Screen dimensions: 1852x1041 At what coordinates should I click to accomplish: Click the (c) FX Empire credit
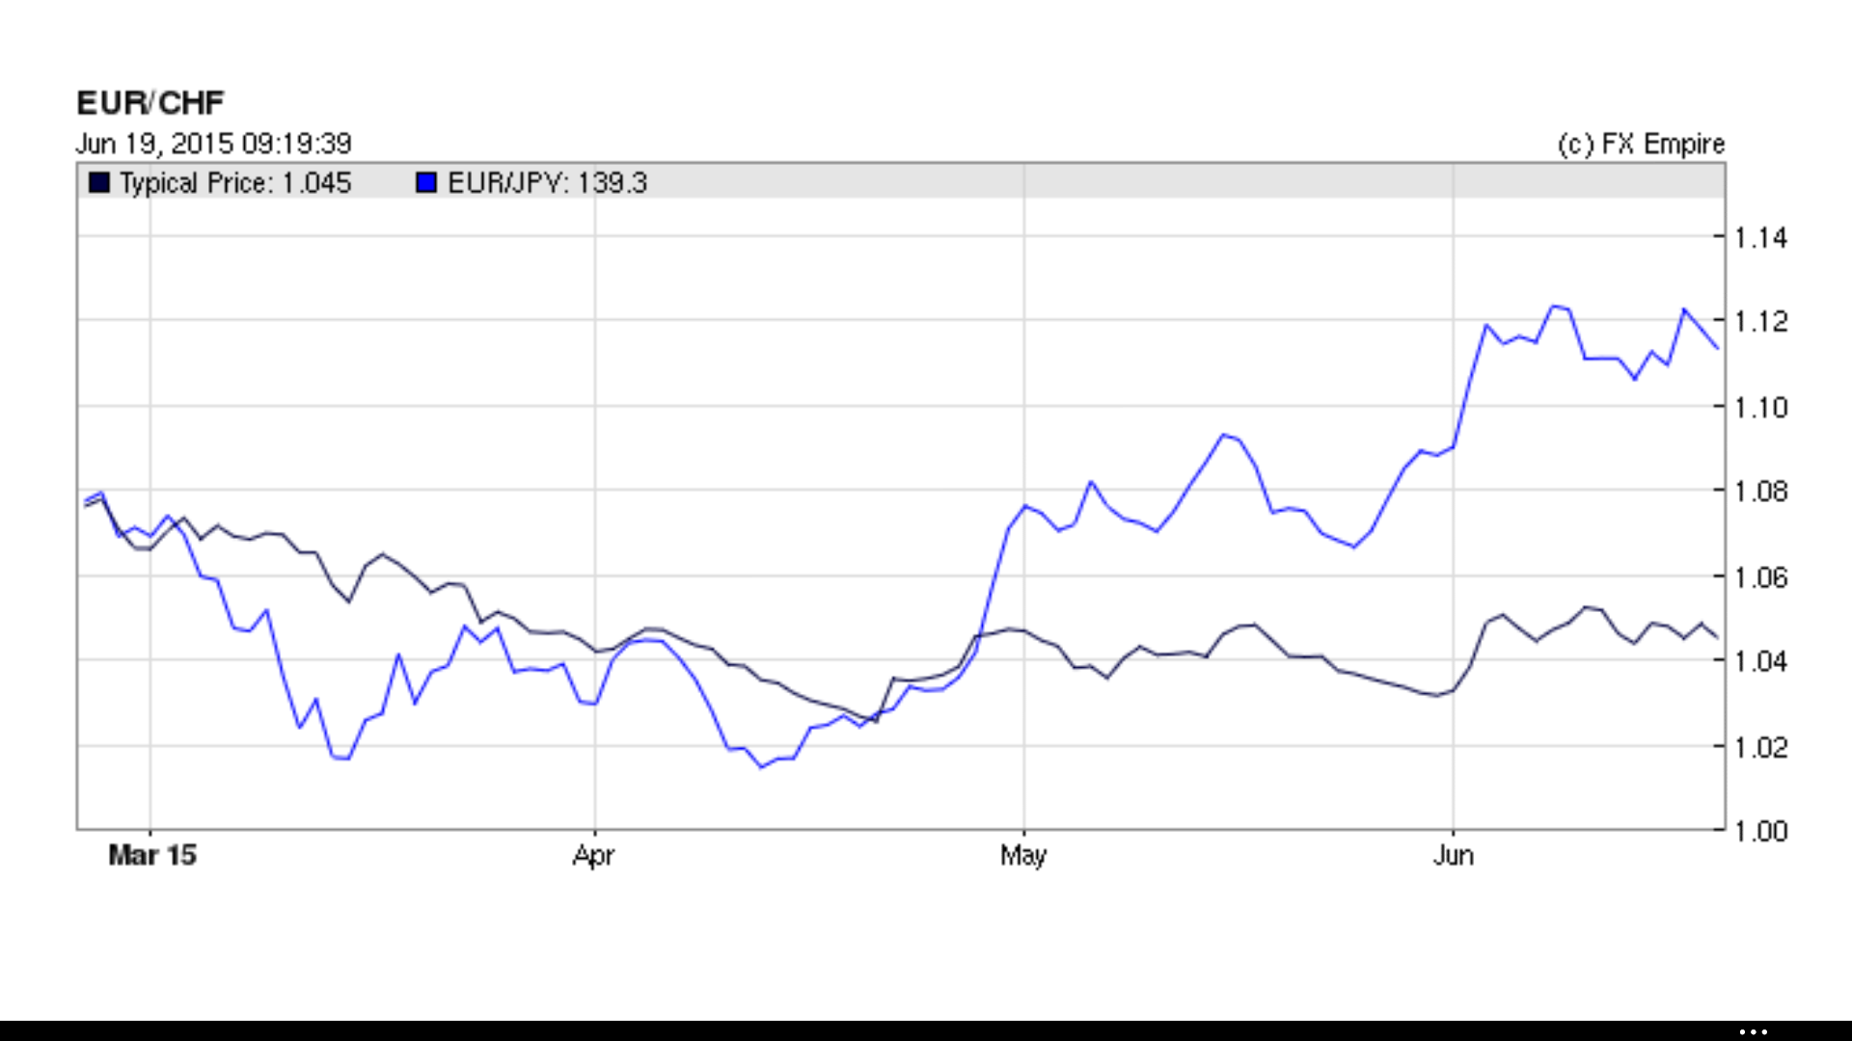(x=1641, y=144)
